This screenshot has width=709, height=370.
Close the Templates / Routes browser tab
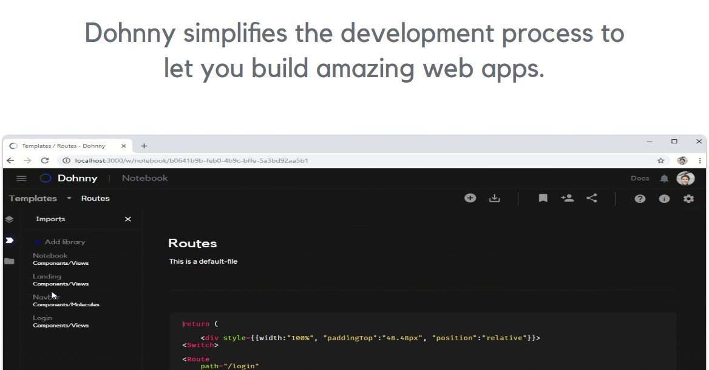[x=123, y=146]
